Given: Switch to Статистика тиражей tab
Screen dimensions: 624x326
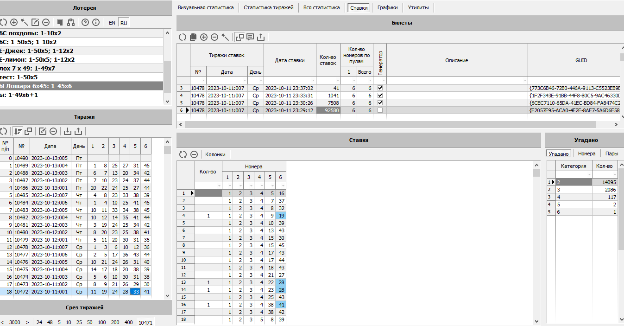Looking at the screenshot, I should point(269,7).
